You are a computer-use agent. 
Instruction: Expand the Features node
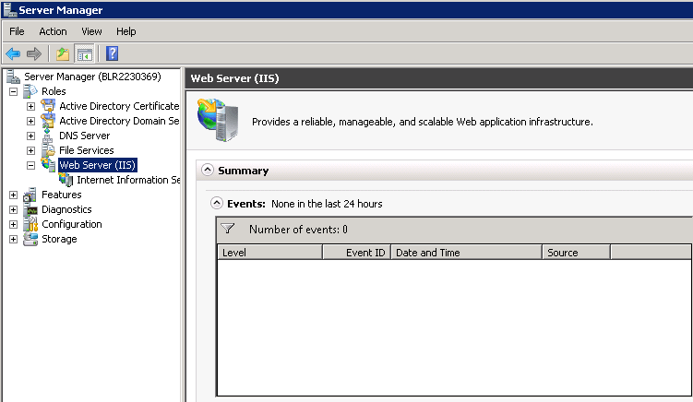coord(13,195)
